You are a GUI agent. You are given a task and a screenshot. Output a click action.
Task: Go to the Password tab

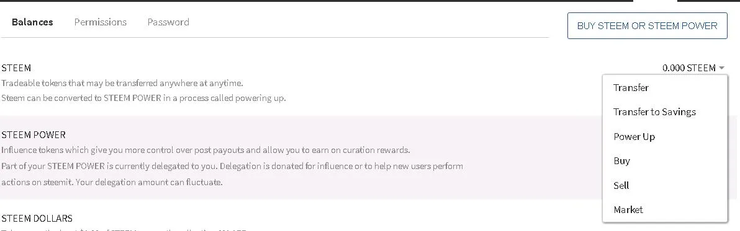pyautogui.click(x=168, y=22)
